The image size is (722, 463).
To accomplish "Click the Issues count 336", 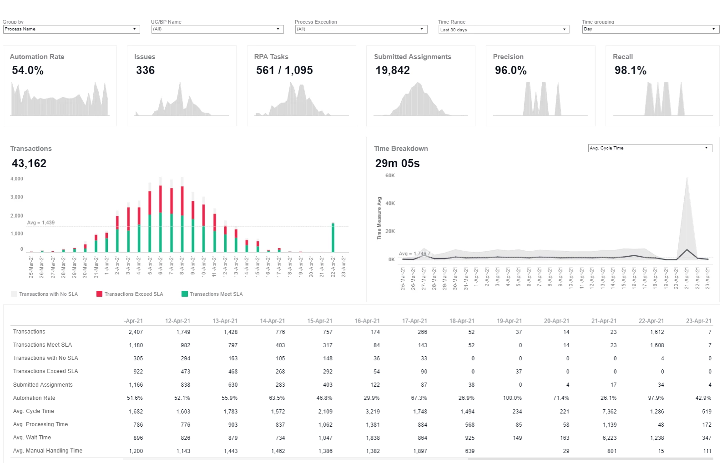I will (x=146, y=70).
